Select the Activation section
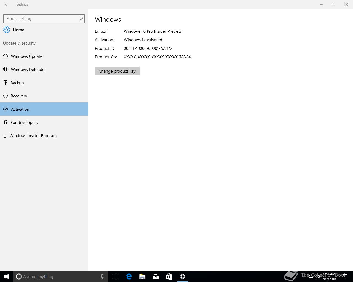 44,109
